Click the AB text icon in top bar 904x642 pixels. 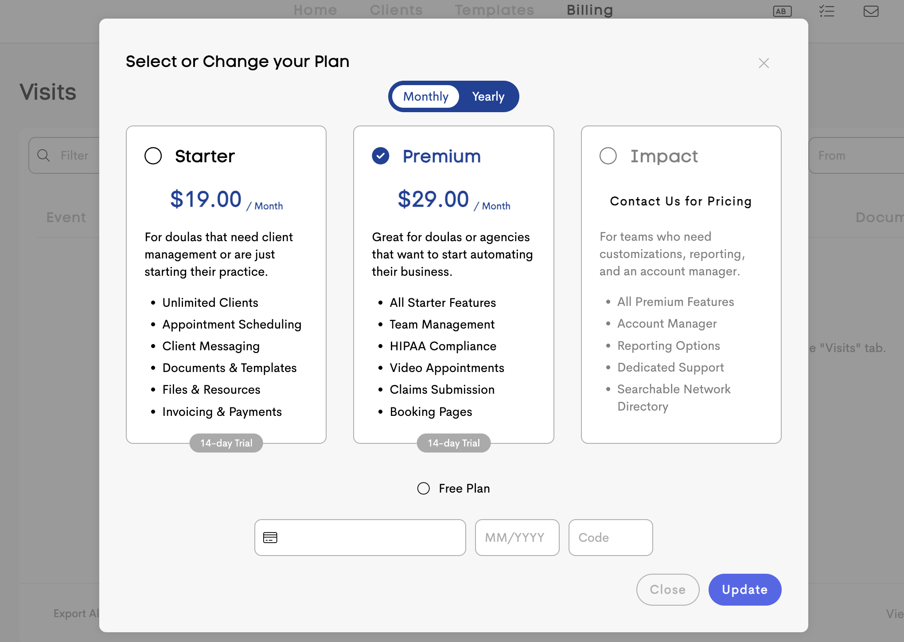click(782, 12)
